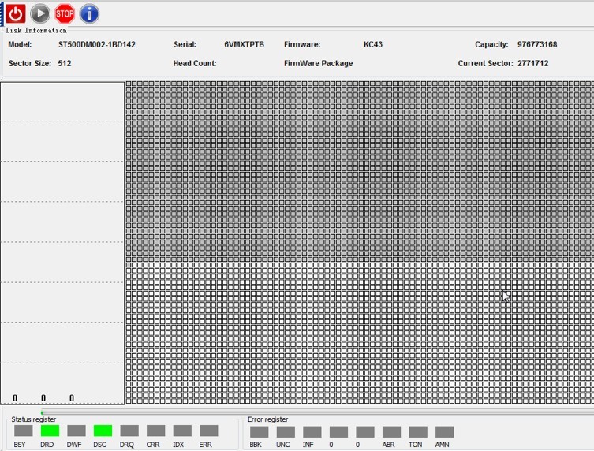
Task: Click the green DRD status indicator
Action: [50, 430]
